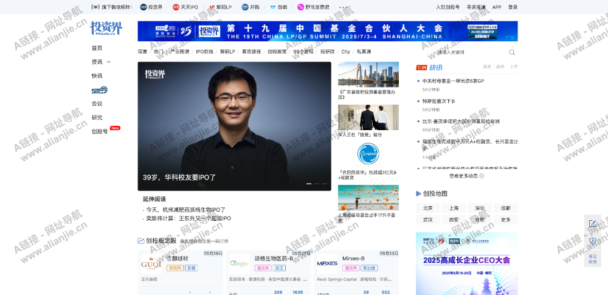
Task: Click the 入驻创投号 top link
Action: tap(447, 7)
